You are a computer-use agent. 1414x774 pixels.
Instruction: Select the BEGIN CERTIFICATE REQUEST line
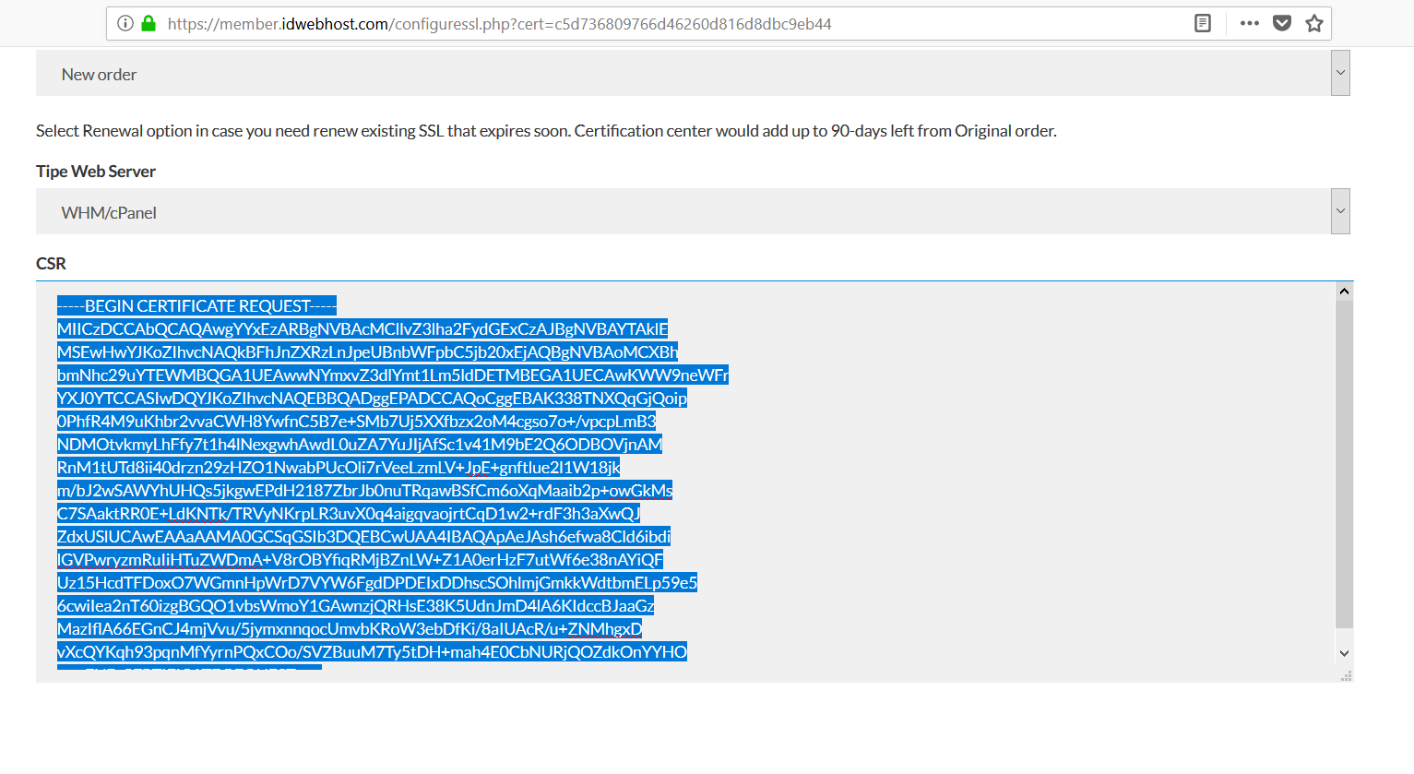(x=196, y=305)
